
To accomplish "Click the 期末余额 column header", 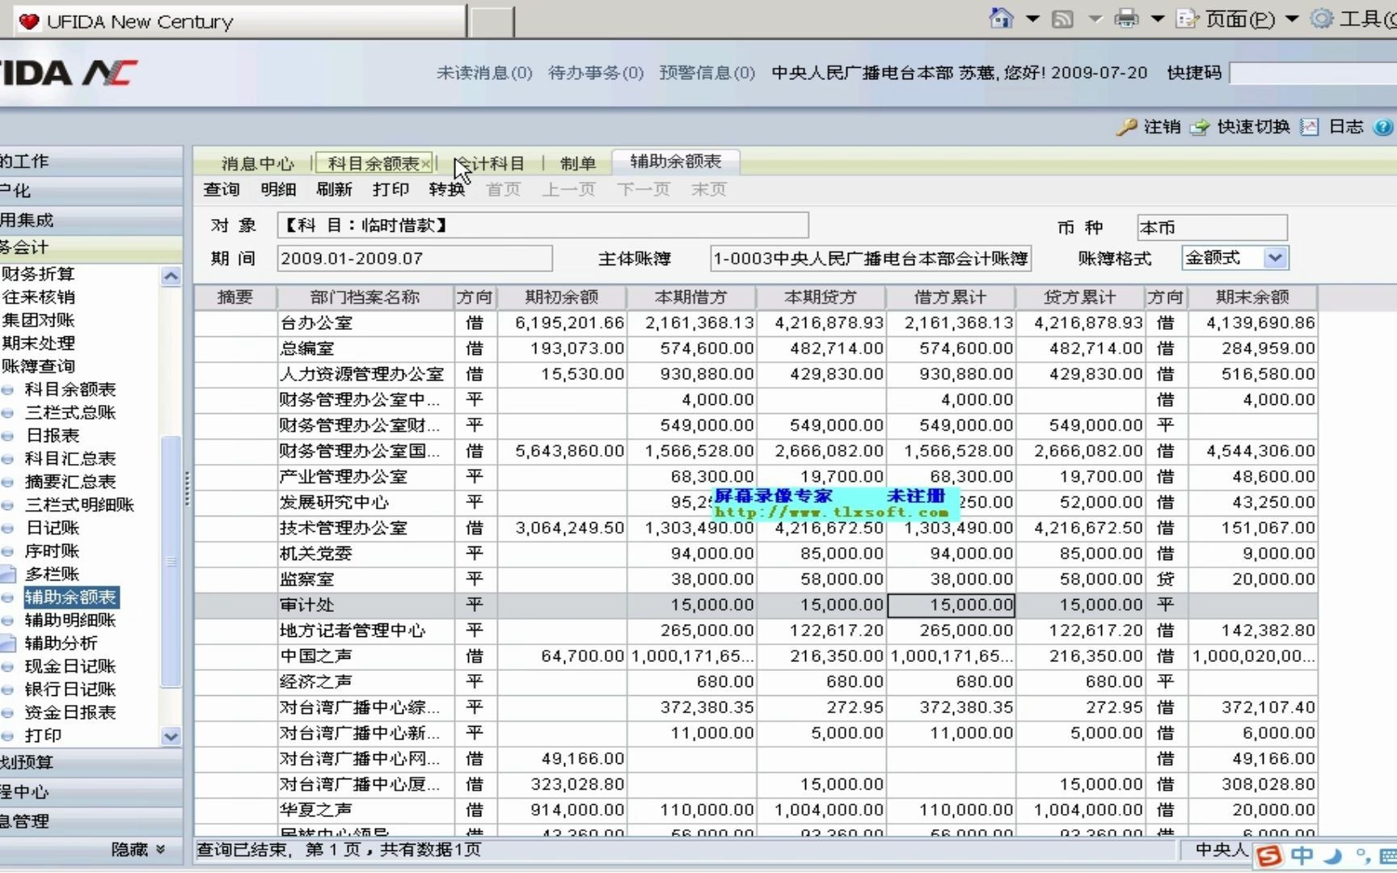I will pos(1252,297).
